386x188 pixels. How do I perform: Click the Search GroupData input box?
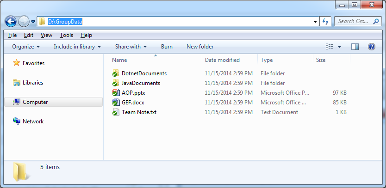353,21
